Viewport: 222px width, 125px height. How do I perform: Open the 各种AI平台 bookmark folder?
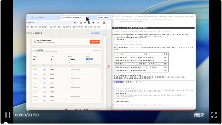click(x=78, y=27)
